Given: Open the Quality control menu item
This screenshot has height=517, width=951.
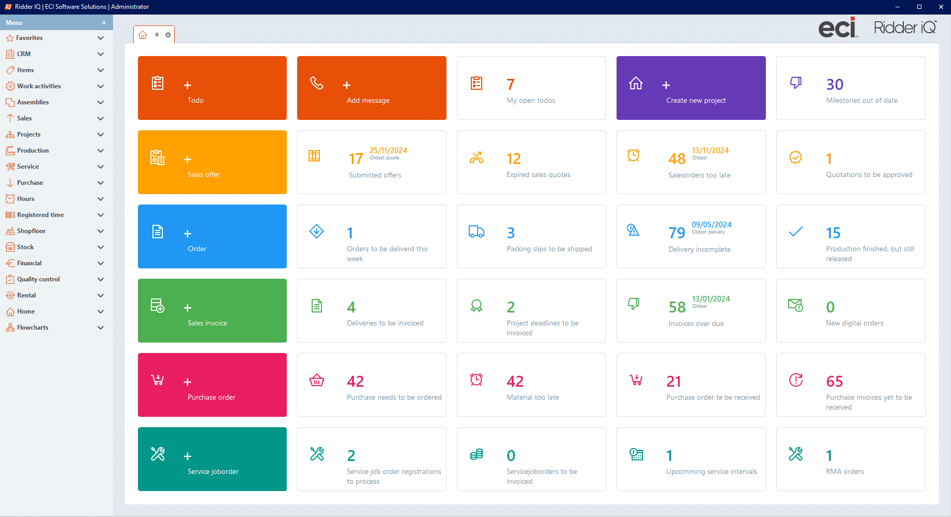Looking at the screenshot, I should pos(38,279).
